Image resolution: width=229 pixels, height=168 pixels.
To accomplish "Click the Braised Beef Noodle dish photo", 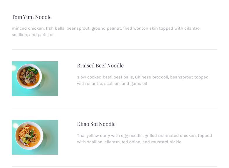I will (x=35, y=79).
